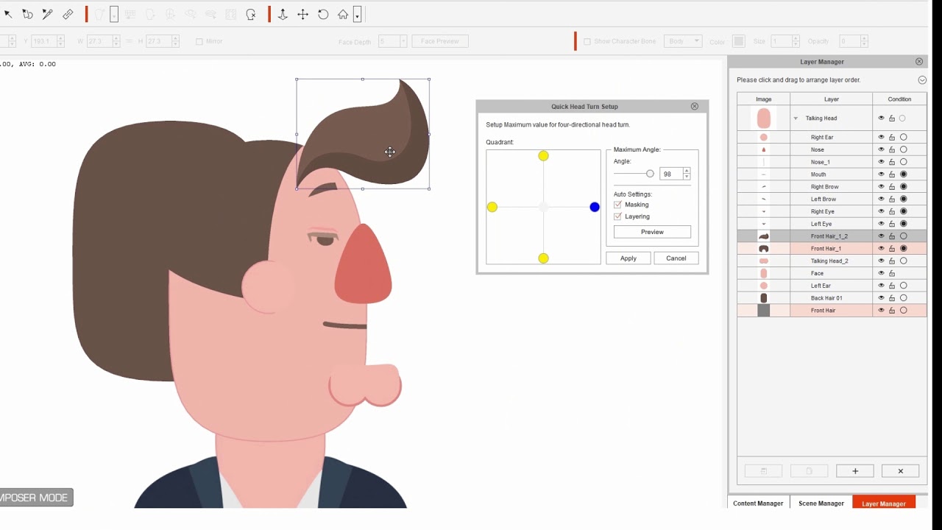942x530 pixels.
Task: Close the Layer Manager panel
Action: tap(919, 62)
